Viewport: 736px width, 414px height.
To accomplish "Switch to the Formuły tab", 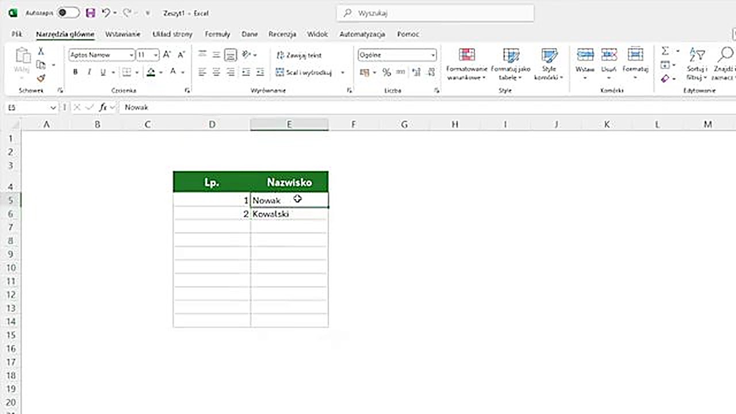I will [x=217, y=34].
